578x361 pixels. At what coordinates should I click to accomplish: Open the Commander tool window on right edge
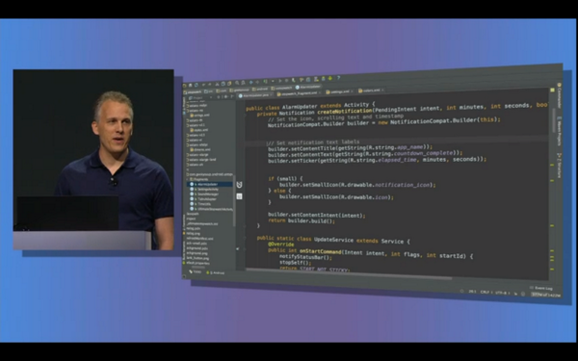coord(559,96)
